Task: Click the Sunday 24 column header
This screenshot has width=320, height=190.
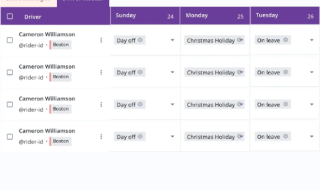Action: 145,16
